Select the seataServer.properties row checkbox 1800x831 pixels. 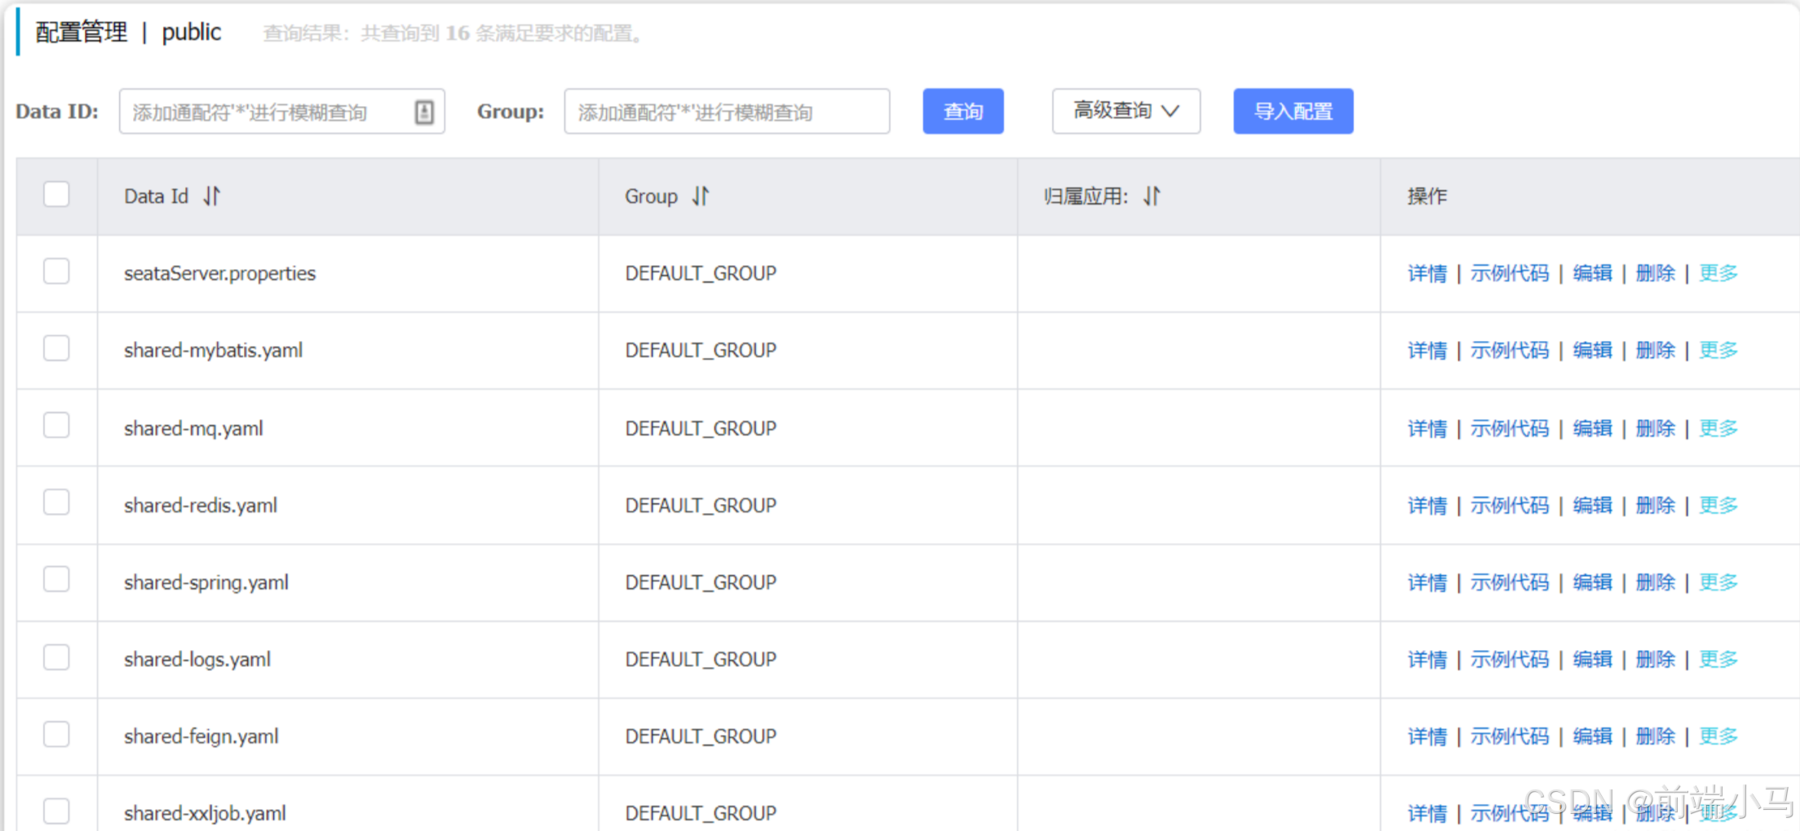click(x=56, y=271)
